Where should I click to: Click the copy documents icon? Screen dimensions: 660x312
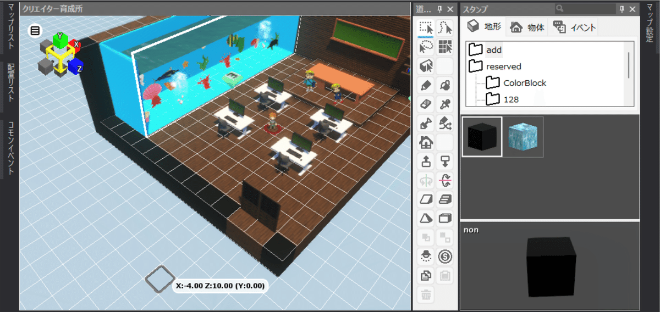426,275
